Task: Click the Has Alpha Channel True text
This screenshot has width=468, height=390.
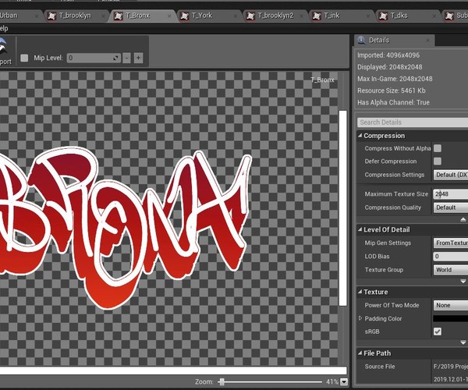Action: click(x=393, y=103)
